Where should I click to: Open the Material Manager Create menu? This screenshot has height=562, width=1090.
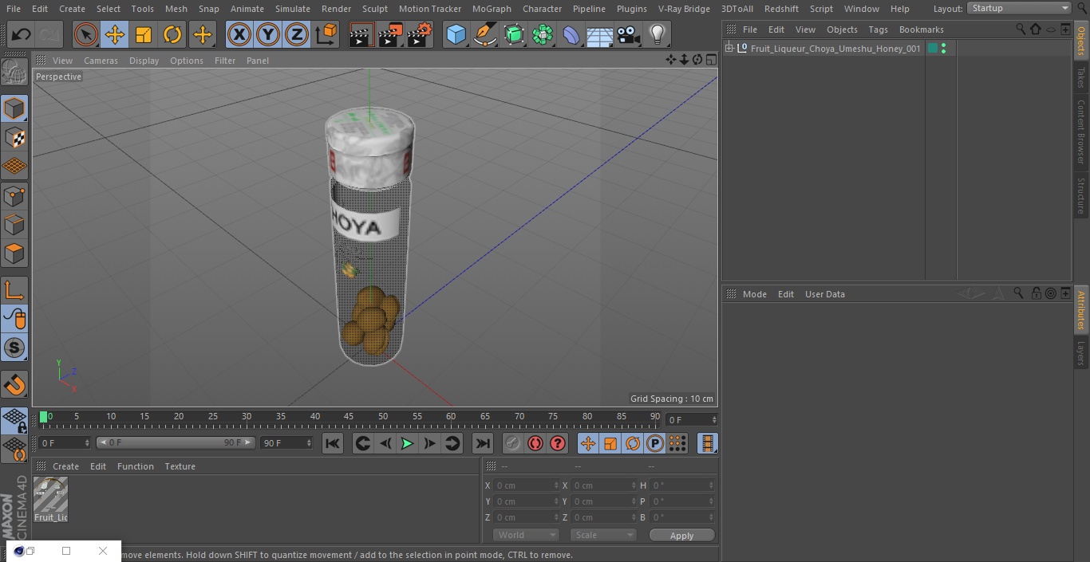pyautogui.click(x=65, y=466)
